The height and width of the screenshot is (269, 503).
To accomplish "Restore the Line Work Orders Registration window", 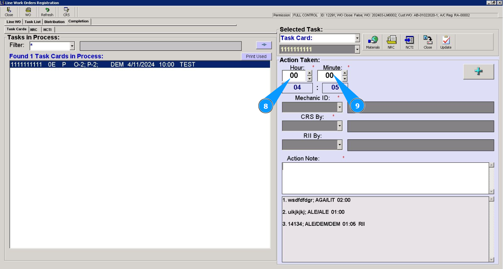I will point(494,3).
